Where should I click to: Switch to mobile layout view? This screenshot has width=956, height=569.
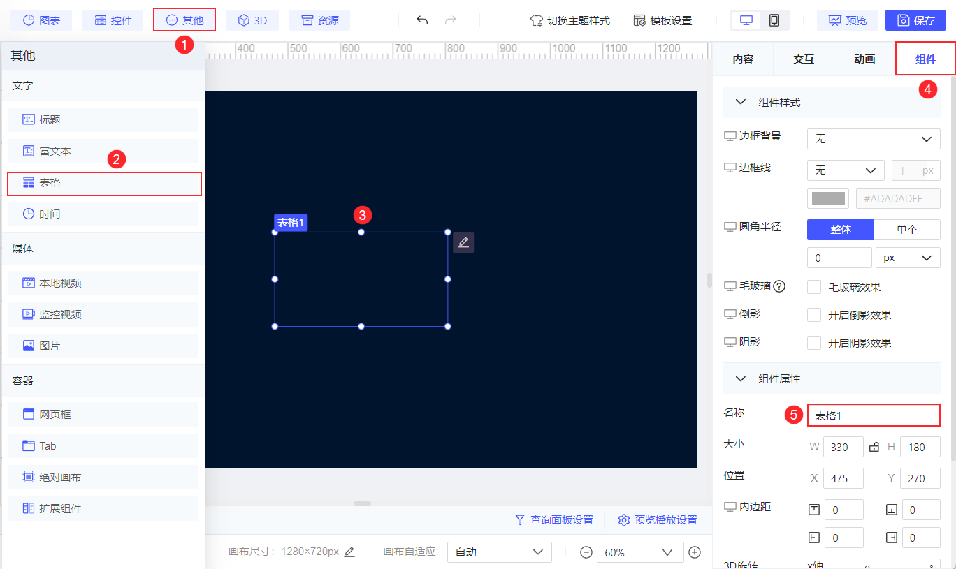[774, 20]
